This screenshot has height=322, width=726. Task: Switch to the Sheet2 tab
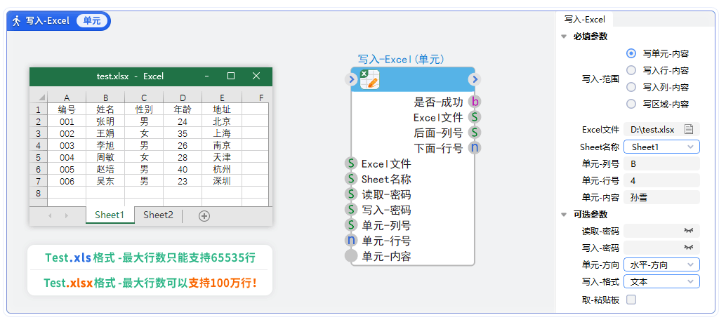pyautogui.click(x=158, y=215)
